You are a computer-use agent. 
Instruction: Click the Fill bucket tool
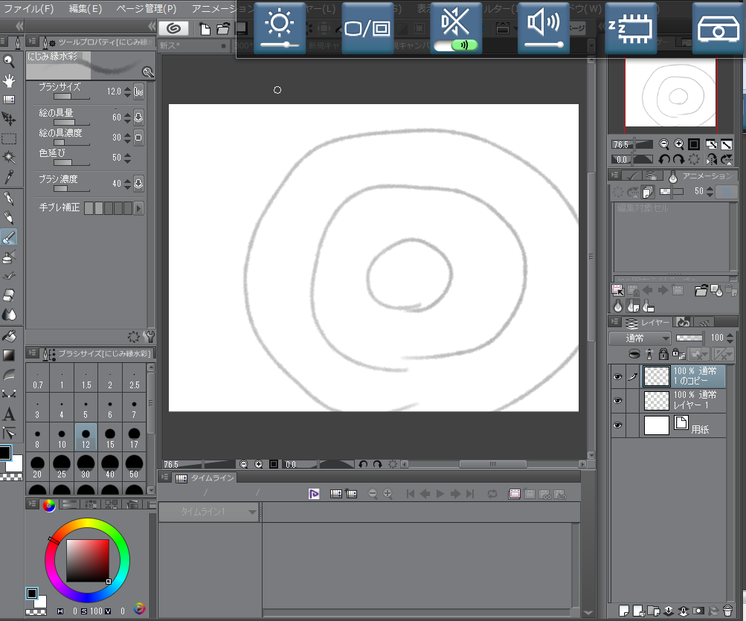point(9,335)
